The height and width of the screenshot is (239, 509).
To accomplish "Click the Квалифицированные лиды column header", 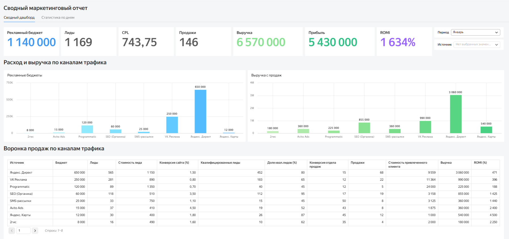I will tap(220, 163).
